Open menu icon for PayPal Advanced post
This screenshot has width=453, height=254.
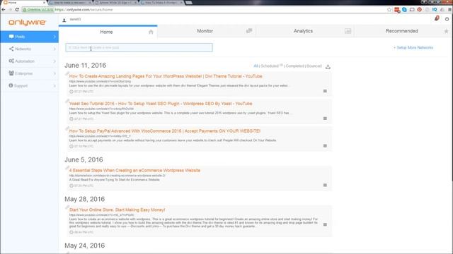pos(325,146)
